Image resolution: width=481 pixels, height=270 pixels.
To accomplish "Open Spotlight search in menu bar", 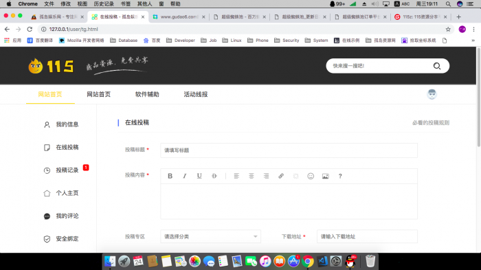I will 448,3.
